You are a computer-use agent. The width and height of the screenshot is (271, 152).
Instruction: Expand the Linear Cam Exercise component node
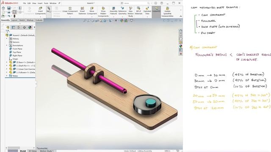click(x=7, y=69)
